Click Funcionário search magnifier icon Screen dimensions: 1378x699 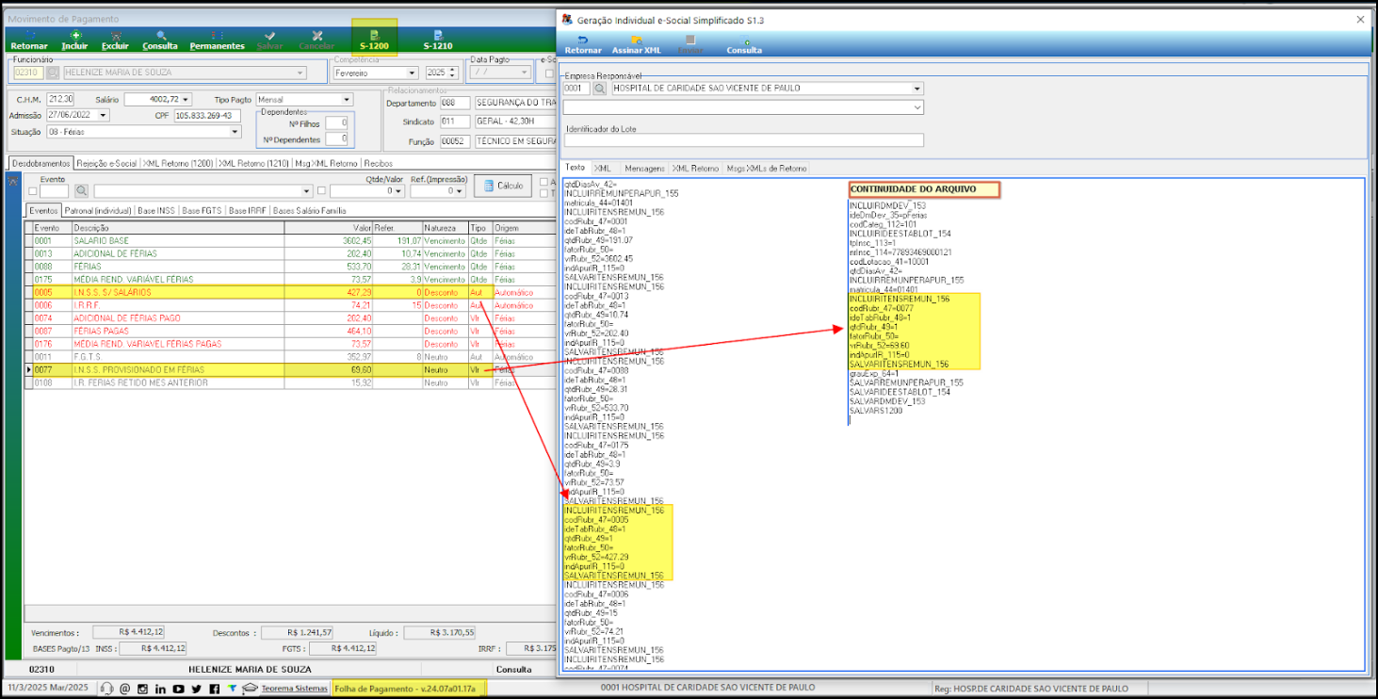[54, 73]
